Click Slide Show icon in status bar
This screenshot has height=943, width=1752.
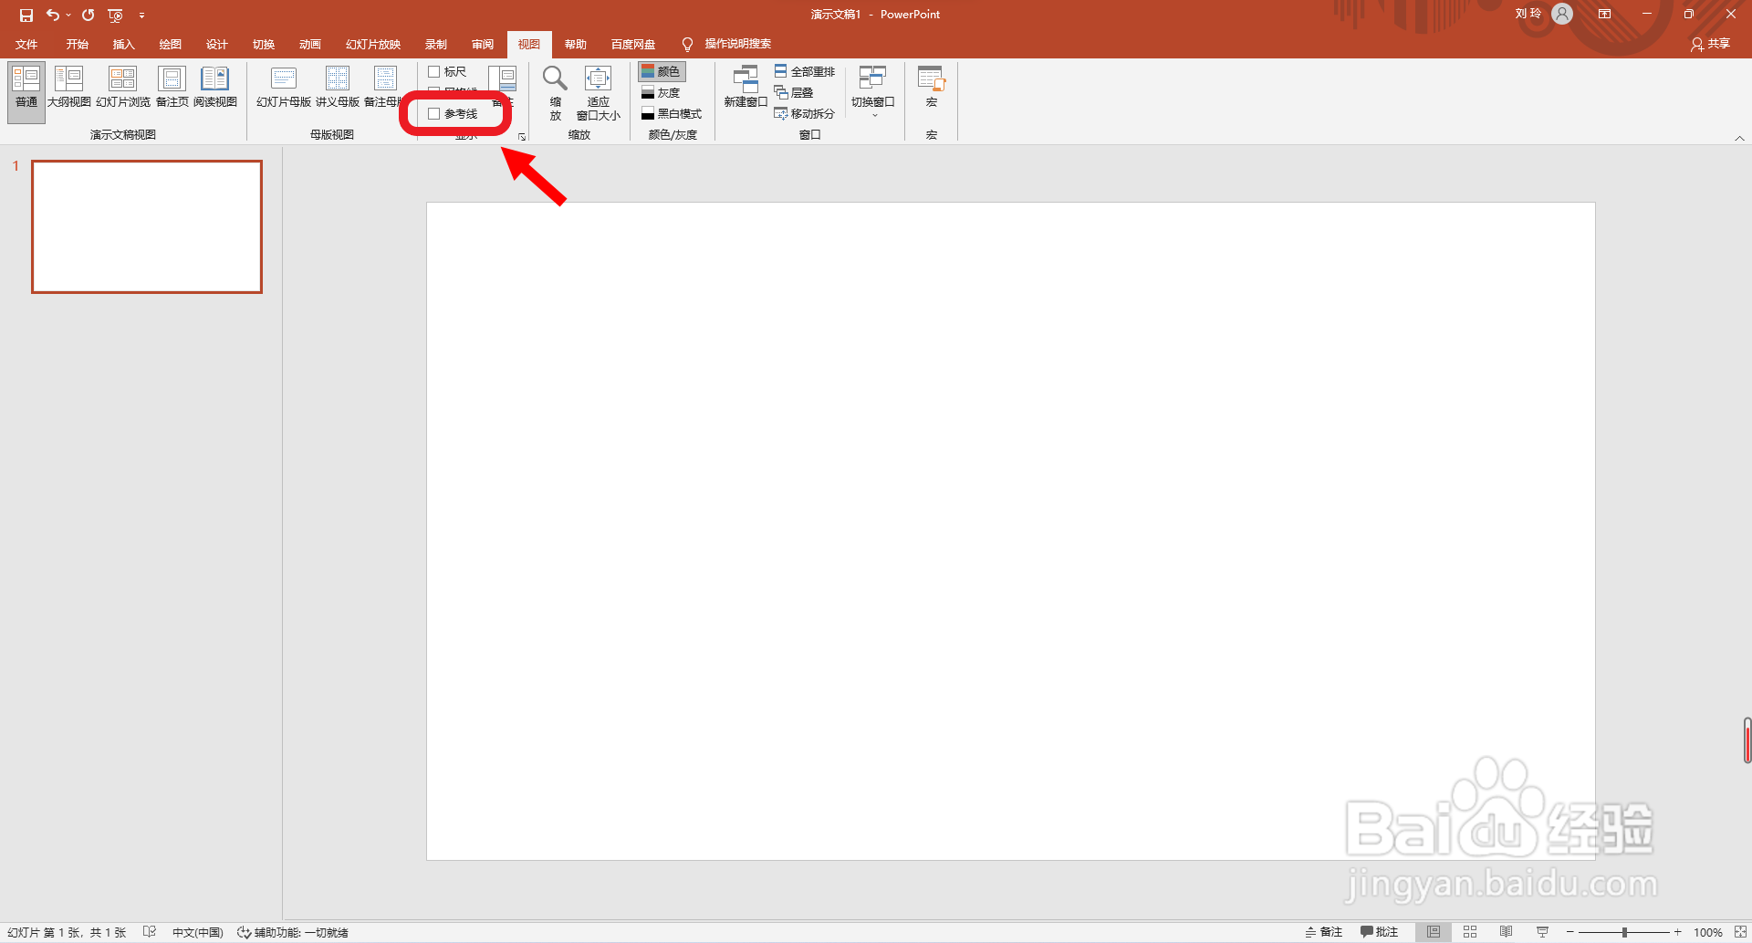click(x=1542, y=932)
